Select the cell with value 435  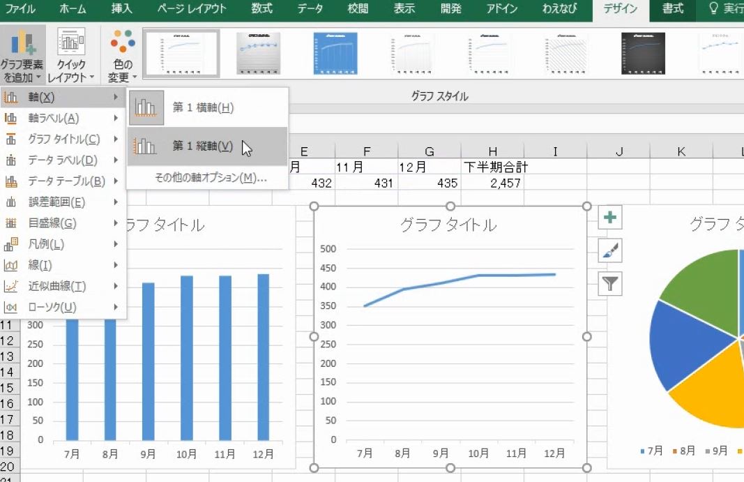coord(430,183)
